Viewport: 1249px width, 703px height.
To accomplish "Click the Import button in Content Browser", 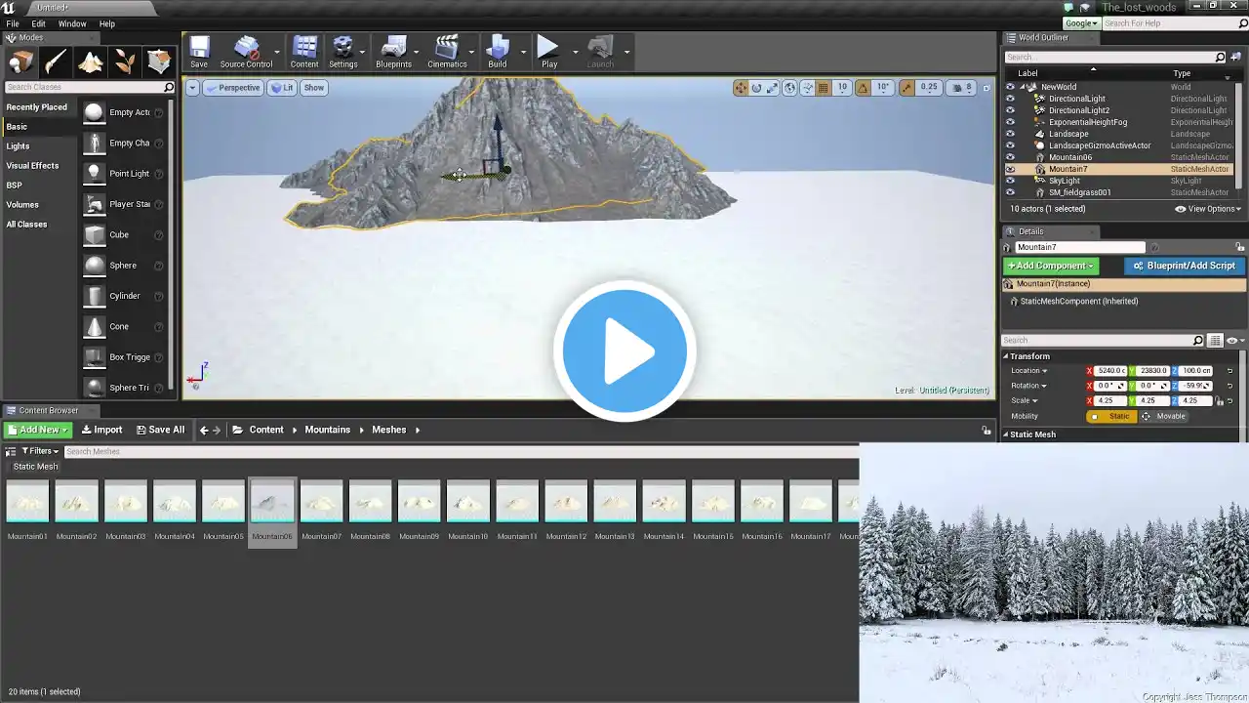I will tap(101, 430).
